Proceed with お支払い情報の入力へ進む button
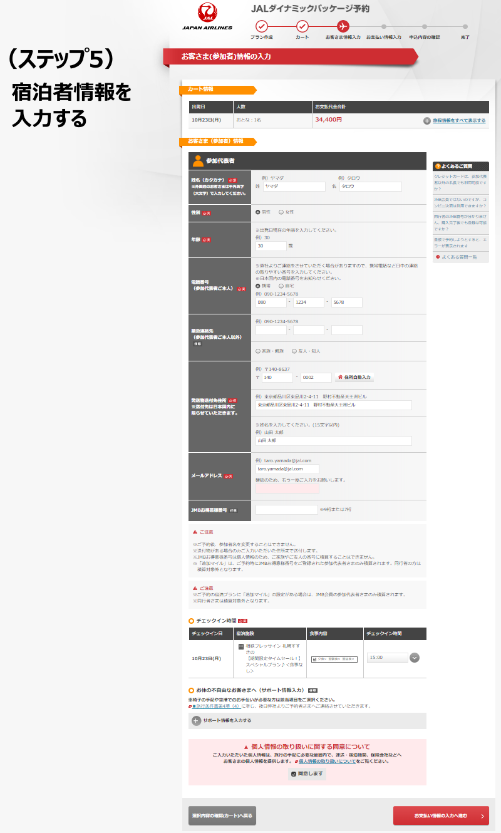Image resolution: width=501 pixels, height=833 pixels. point(441,816)
